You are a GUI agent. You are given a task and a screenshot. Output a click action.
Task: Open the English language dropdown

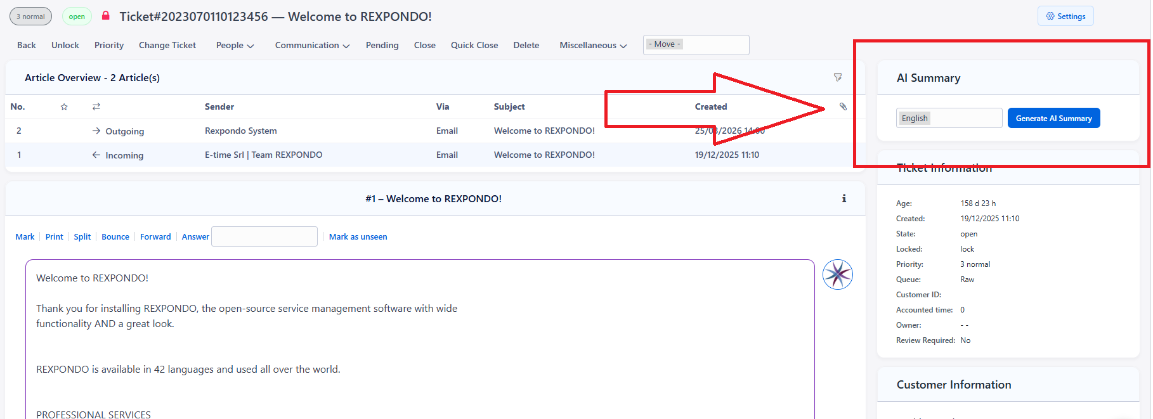[x=949, y=118]
